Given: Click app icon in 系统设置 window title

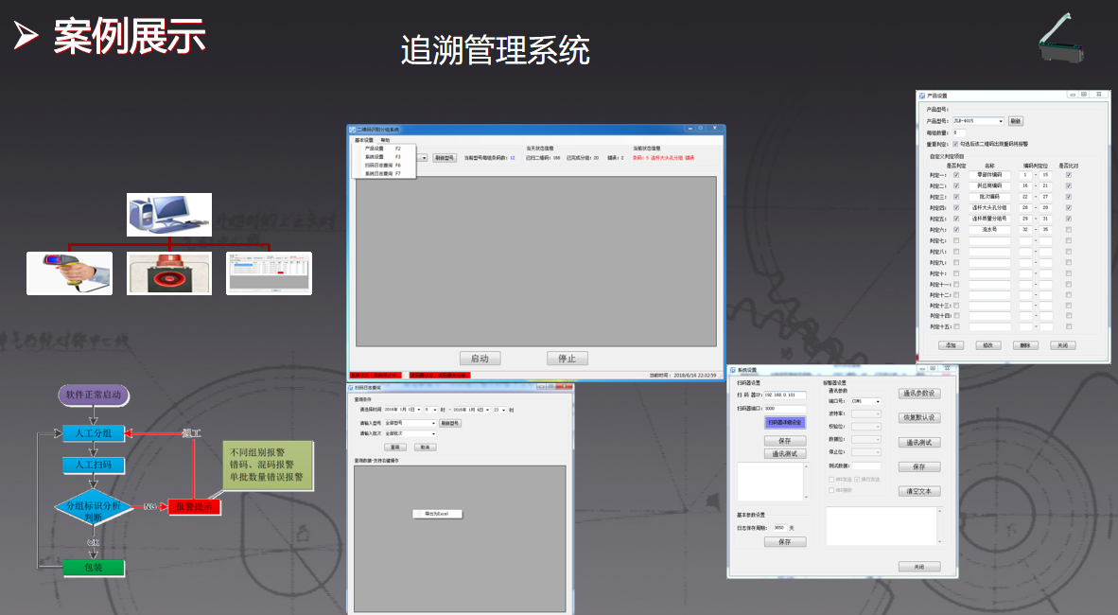Looking at the screenshot, I should pos(733,370).
